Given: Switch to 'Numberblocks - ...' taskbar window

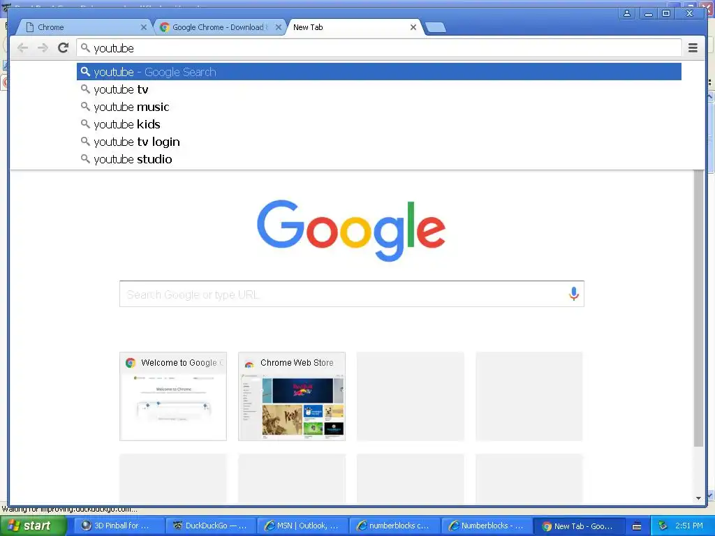Looking at the screenshot, I should 487,526.
